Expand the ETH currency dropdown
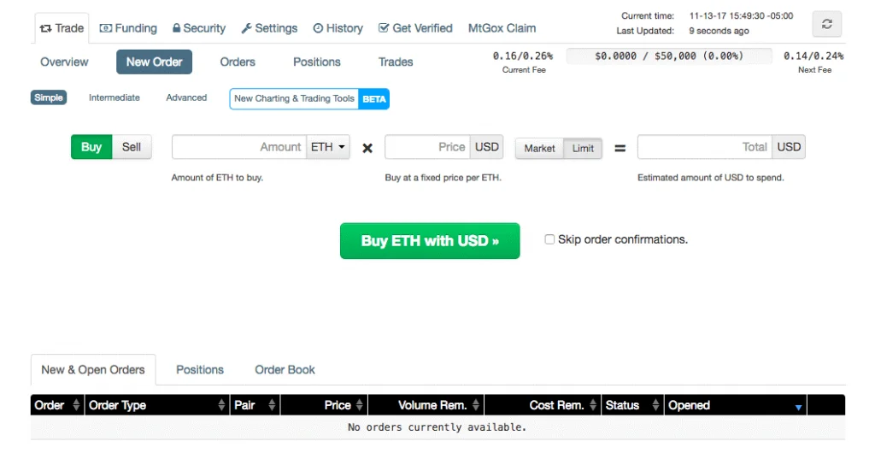The width and height of the screenshot is (875, 453). (328, 147)
